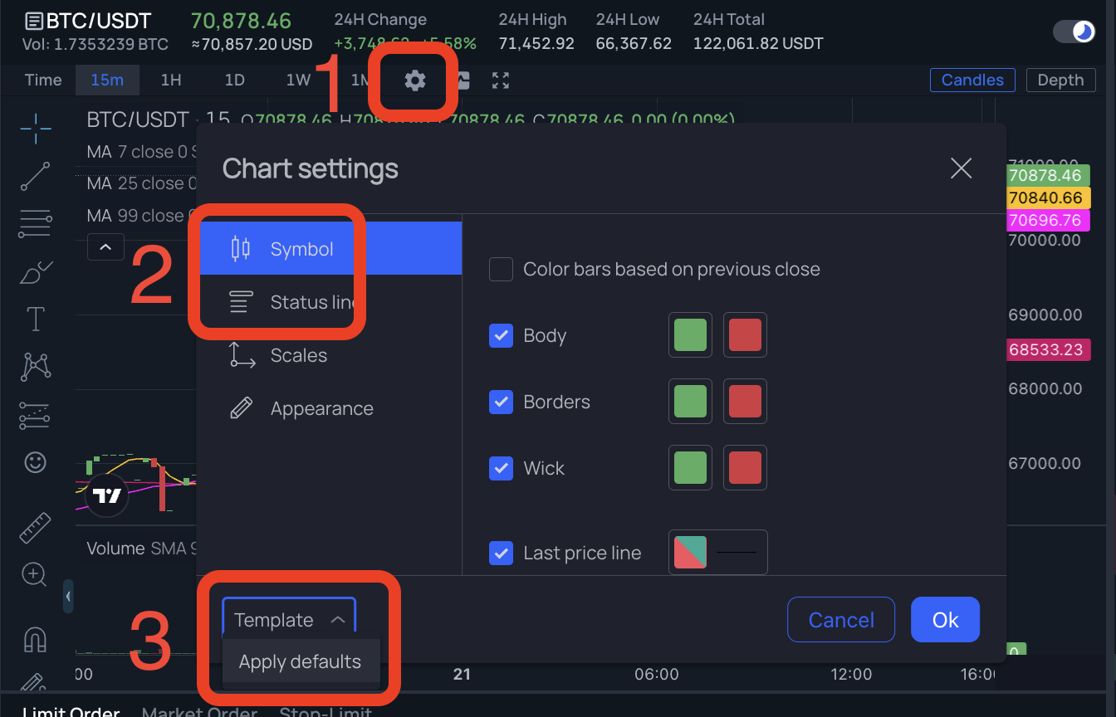Open the Status line settings tab

pos(330,302)
